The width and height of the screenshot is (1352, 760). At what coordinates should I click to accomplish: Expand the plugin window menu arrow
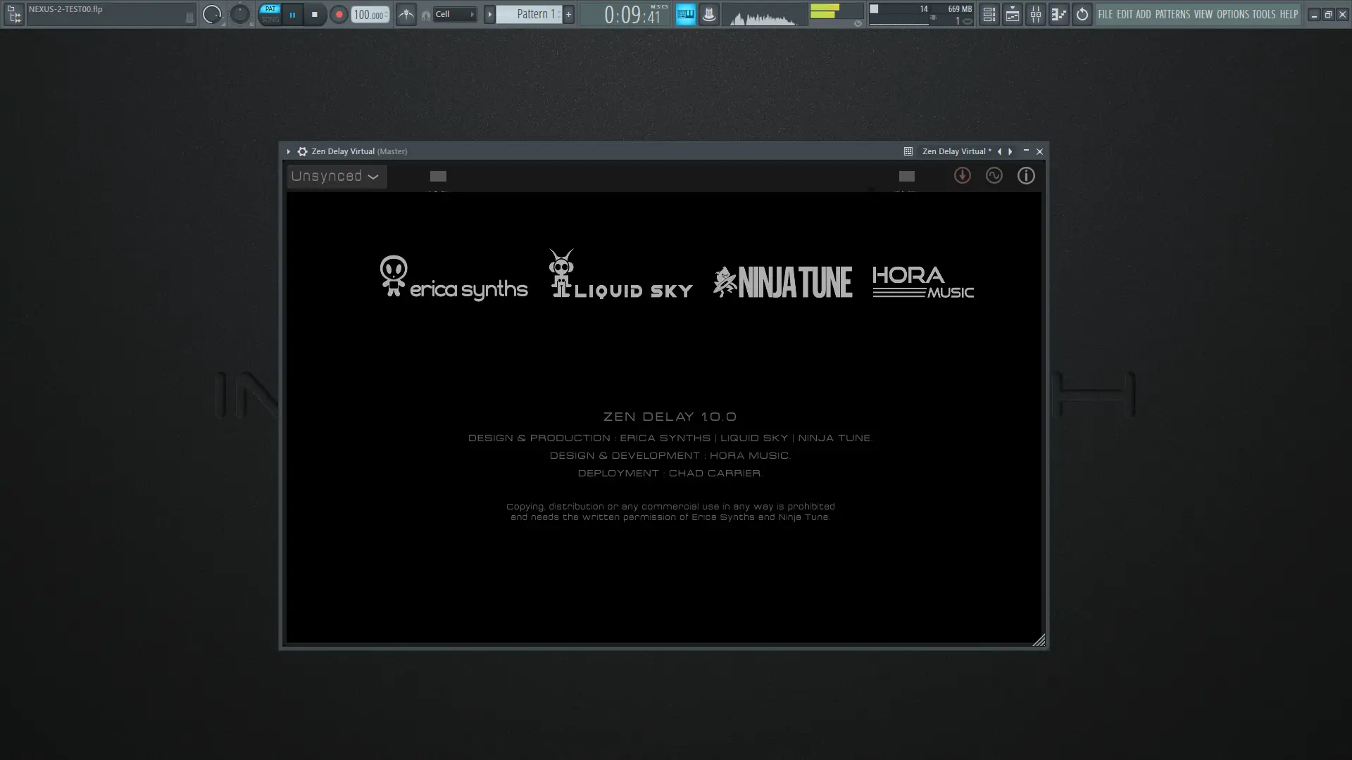[x=288, y=151]
